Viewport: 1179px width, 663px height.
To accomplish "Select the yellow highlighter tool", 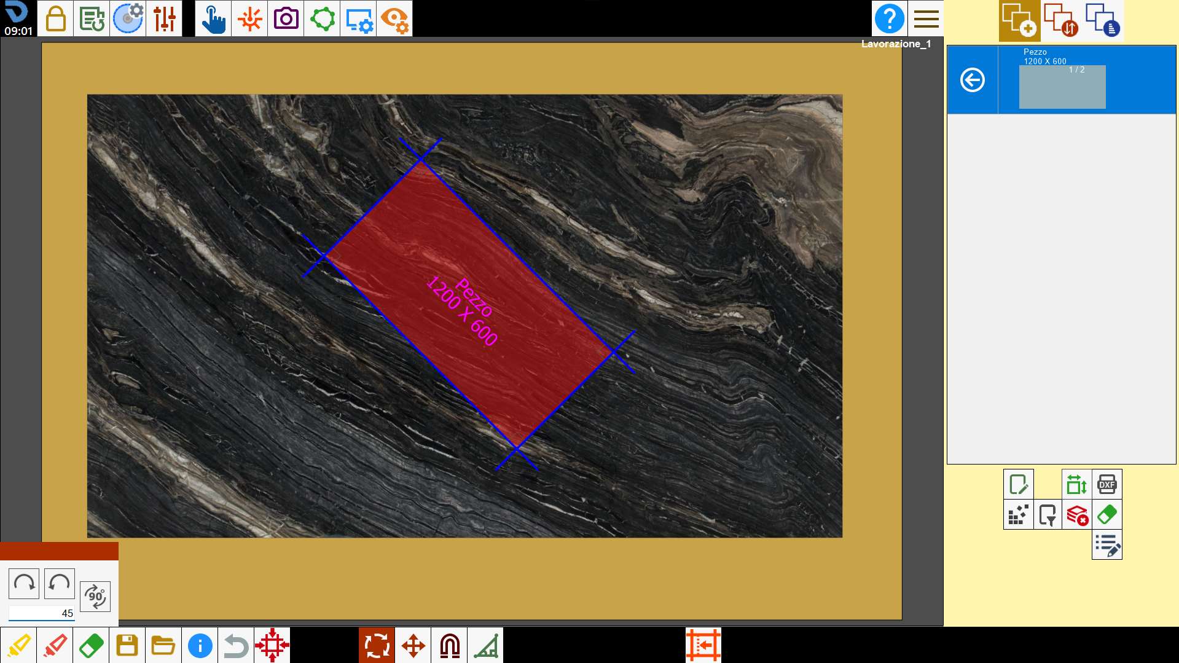I will click(18, 645).
